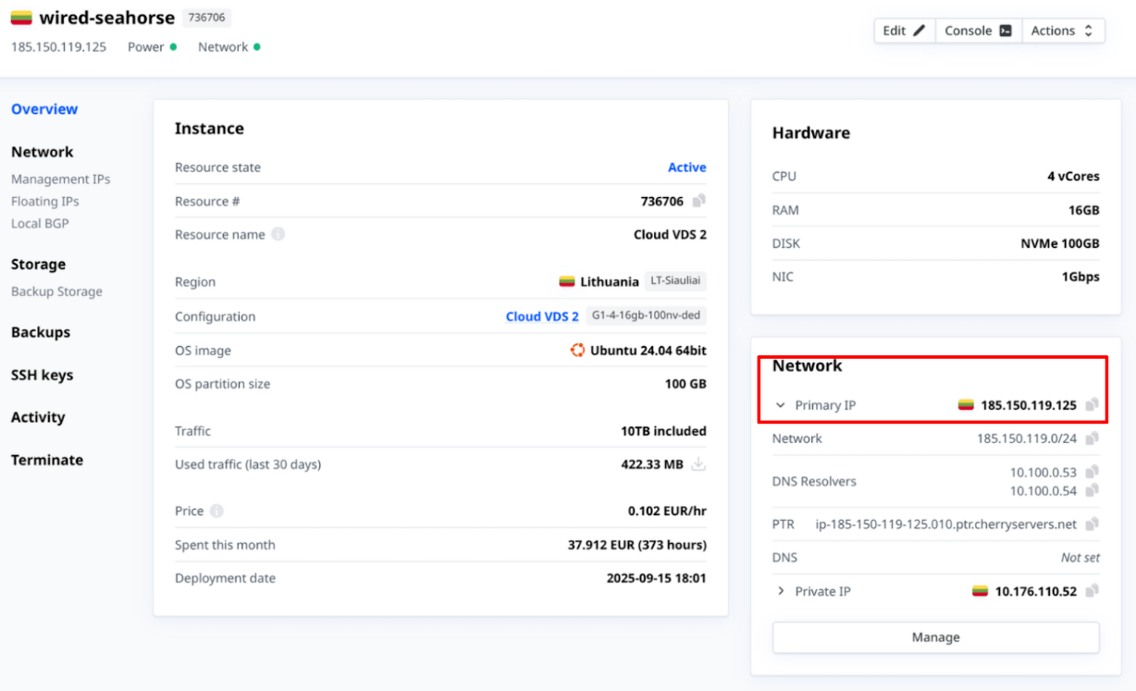Copy the PTR record hostname
This screenshot has width=1136, height=691.
coord(1092,524)
